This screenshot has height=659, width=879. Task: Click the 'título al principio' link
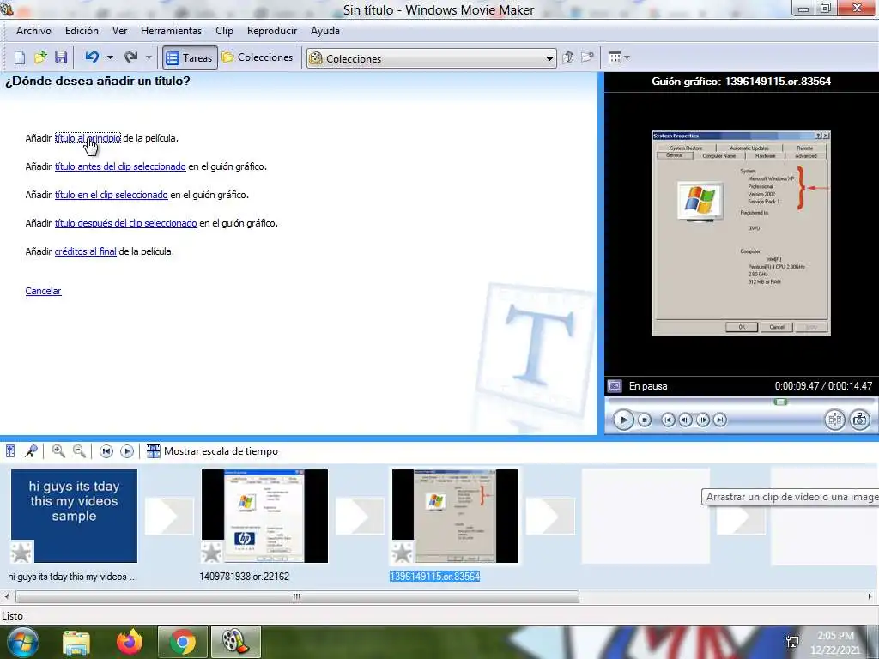point(88,138)
